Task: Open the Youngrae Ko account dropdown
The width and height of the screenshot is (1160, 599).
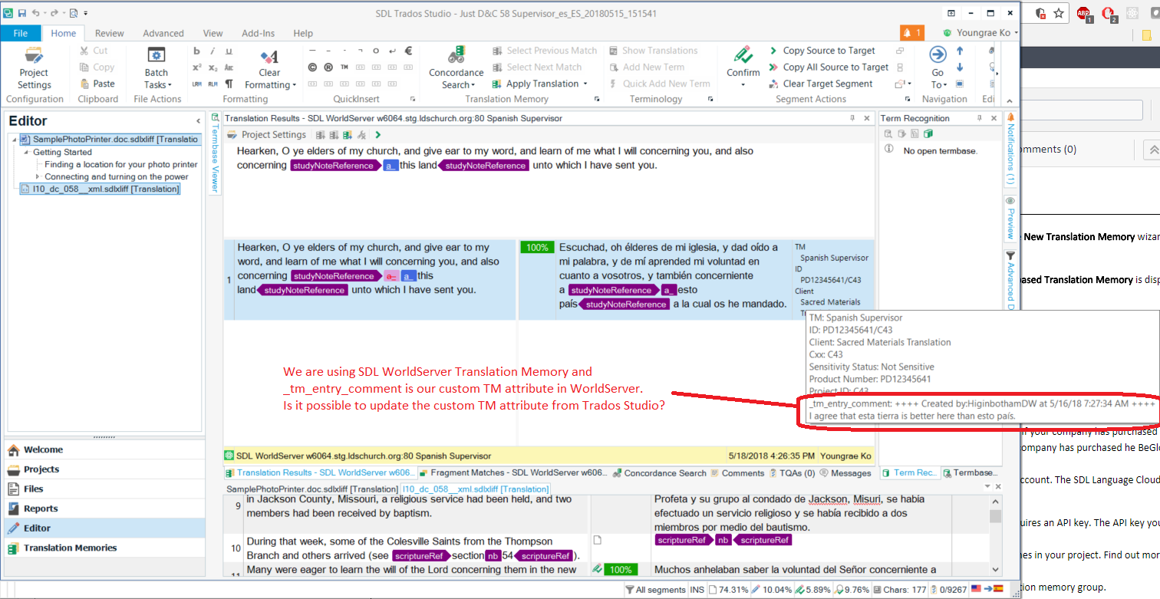Action: pyautogui.click(x=980, y=33)
